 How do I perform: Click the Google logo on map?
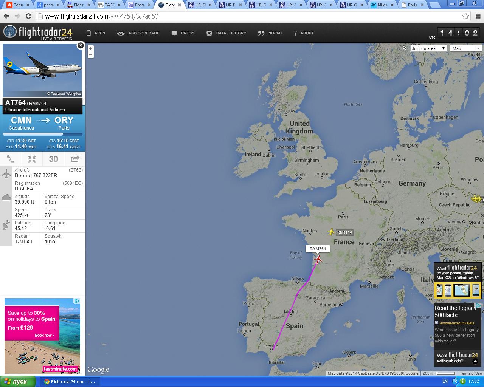[98, 370]
